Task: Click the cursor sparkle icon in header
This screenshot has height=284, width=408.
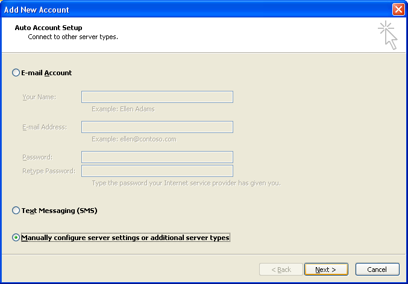Action: click(388, 35)
